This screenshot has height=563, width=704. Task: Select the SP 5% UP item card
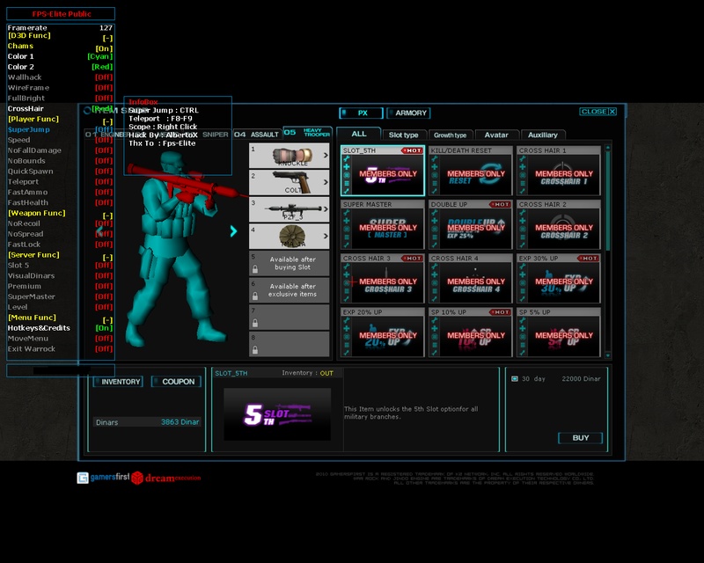click(x=559, y=333)
